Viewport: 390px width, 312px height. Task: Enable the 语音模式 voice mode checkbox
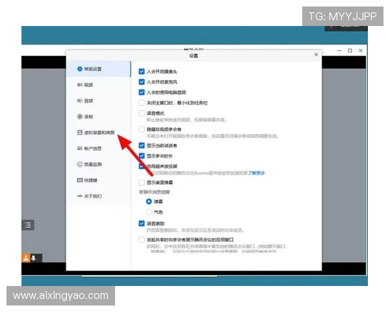pyautogui.click(x=142, y=113)
